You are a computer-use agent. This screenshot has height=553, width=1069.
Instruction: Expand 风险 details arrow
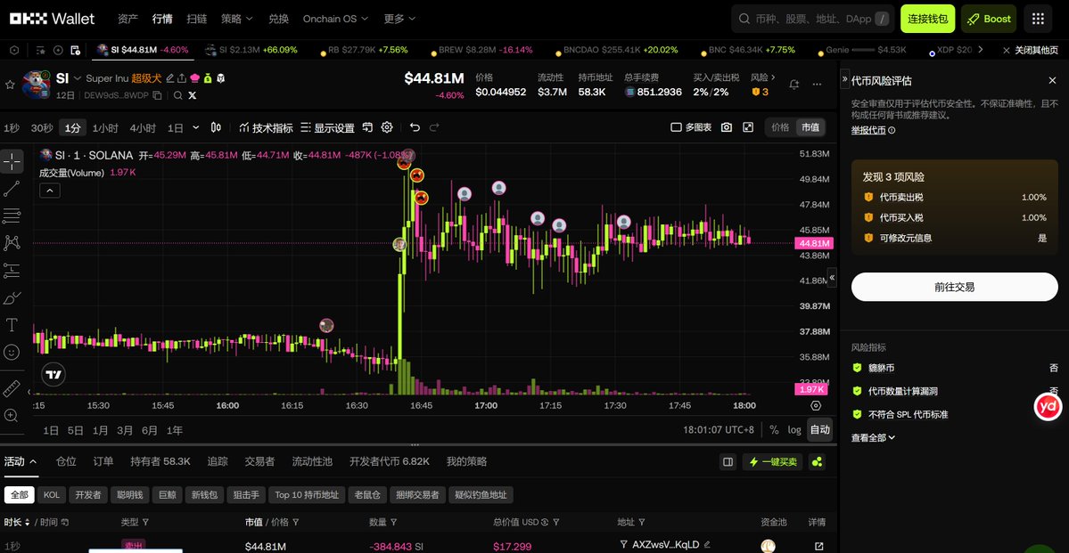774,77
